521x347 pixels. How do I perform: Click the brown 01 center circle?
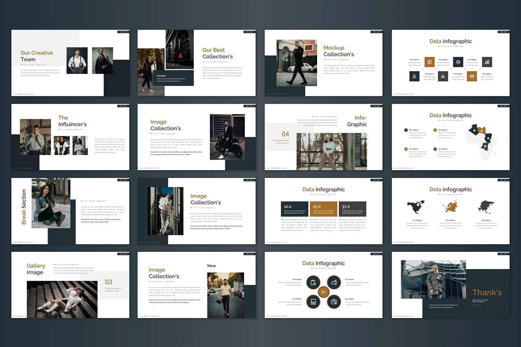(x=323, y=292)
